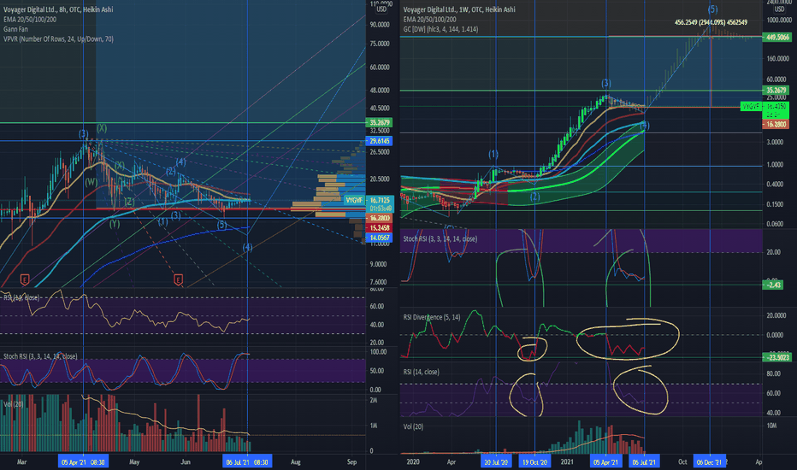797x470 pixels.
Task: Click the 14.0567 blue price label
Action: pyautogui.click(x=379, y=238)
